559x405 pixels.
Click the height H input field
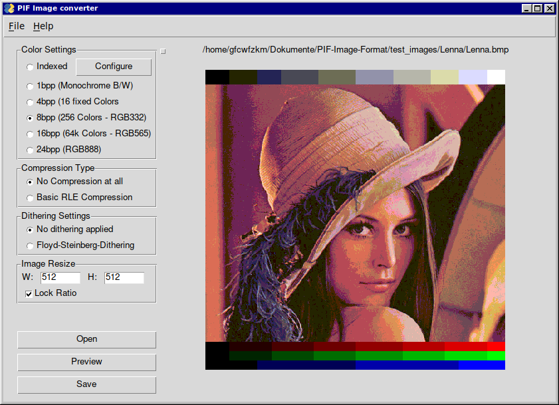pos(124,277)
